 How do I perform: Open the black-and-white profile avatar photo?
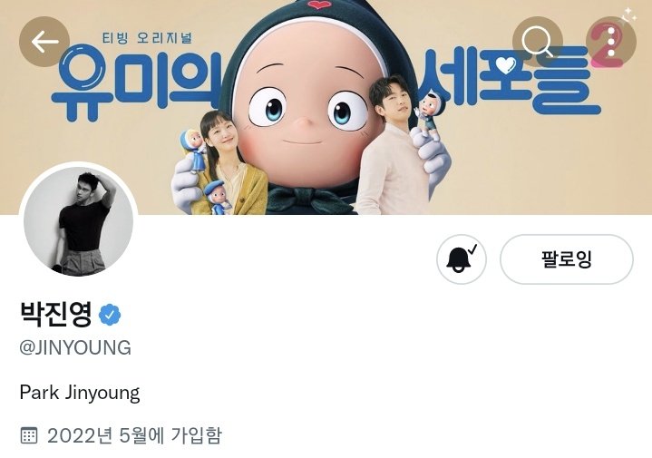click(79, 221)
